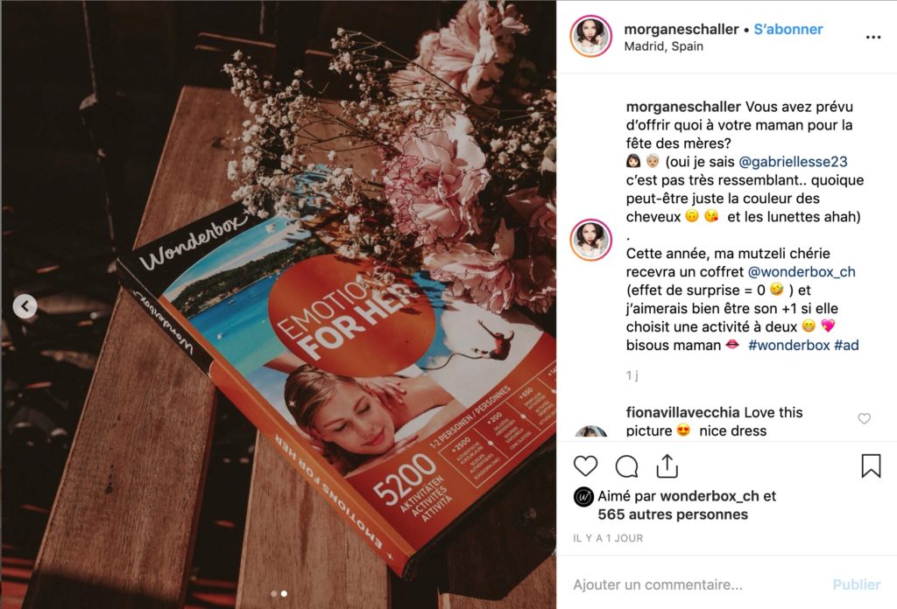This screenshot has width=897, height=609.
Task: Select the first carousel dot indicator
Action: [x=274, y=594]
